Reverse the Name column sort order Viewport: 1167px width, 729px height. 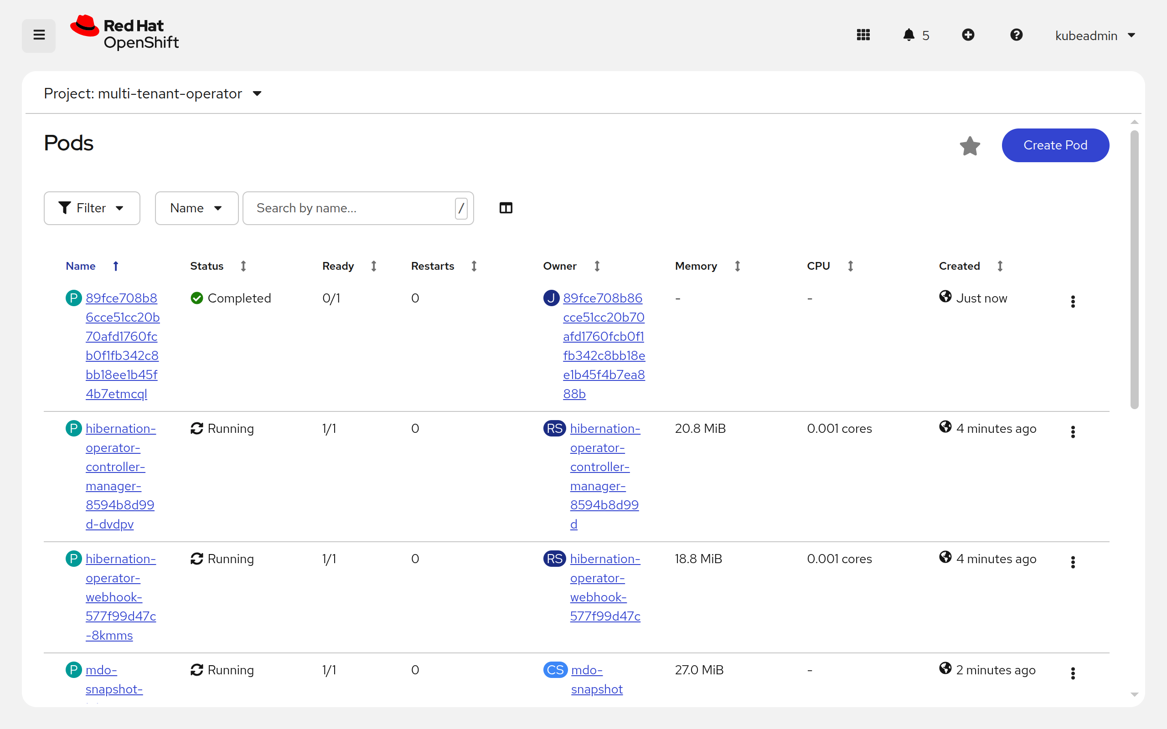(115, 266)
